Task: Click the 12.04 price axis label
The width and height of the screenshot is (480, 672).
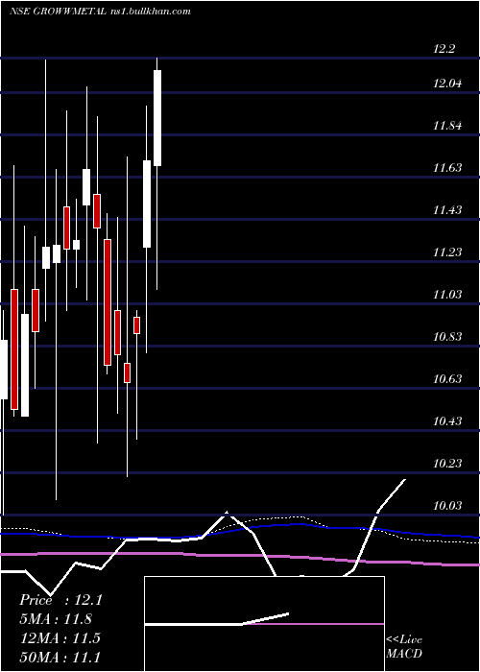Action: tap(447, 84)
